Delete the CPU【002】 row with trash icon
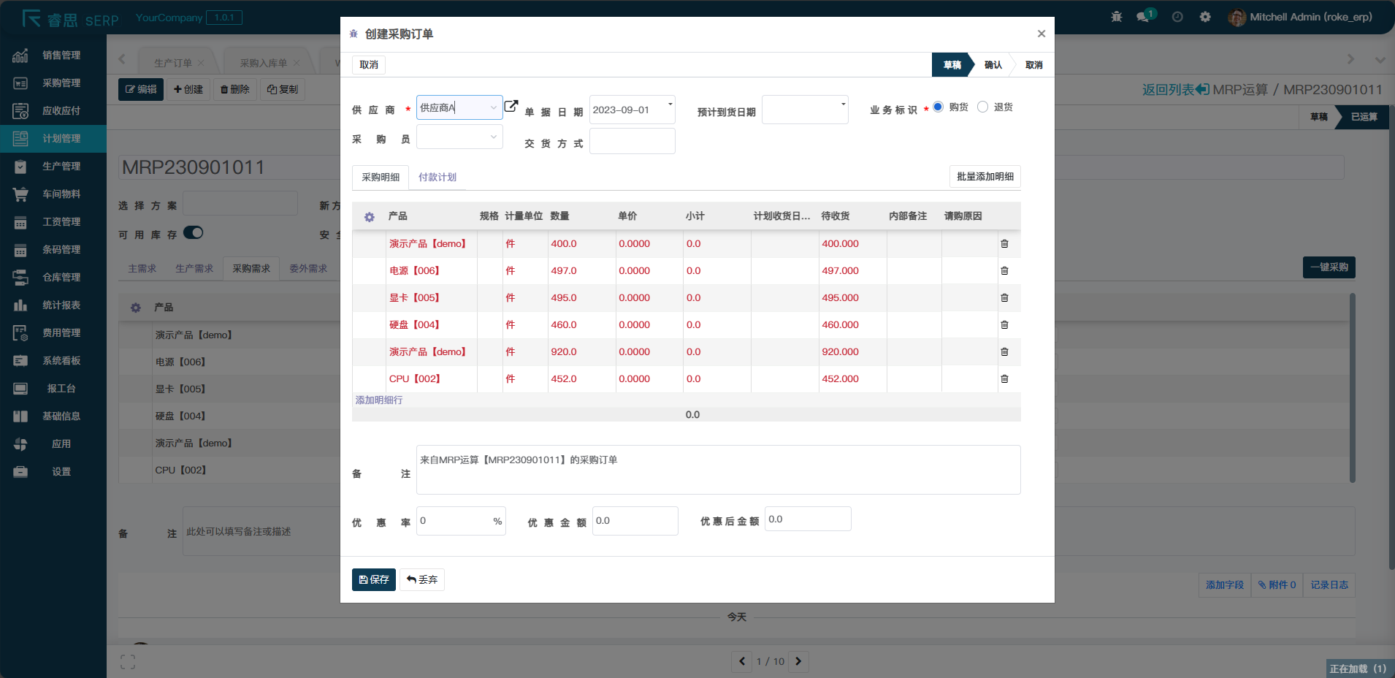 click(1004, 379)
